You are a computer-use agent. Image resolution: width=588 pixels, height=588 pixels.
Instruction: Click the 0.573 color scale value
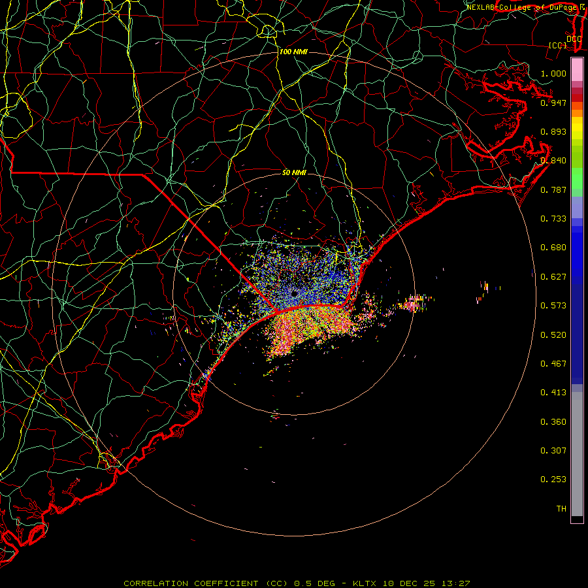click(x=553, y=306)
